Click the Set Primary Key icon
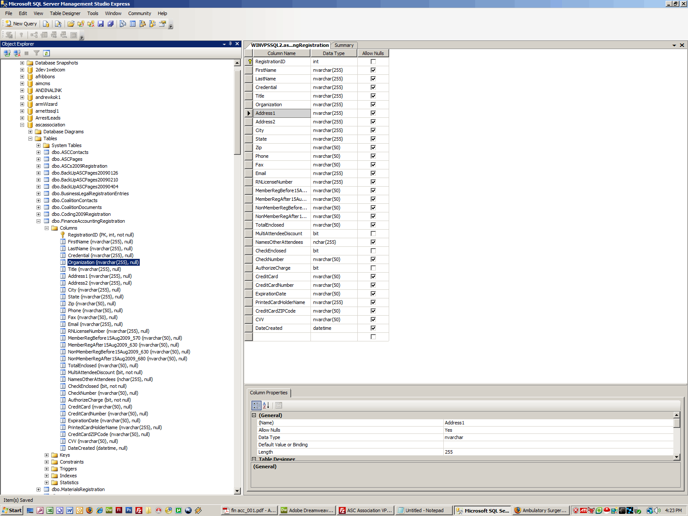 coord(21,35)
